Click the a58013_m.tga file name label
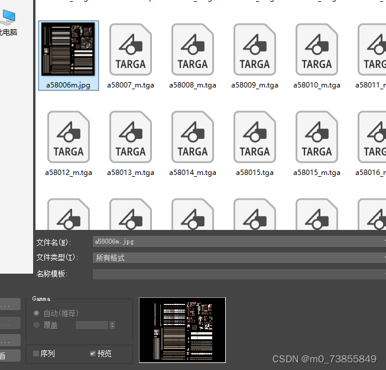This screenshot has height=370, width=386. pos(131,173)
